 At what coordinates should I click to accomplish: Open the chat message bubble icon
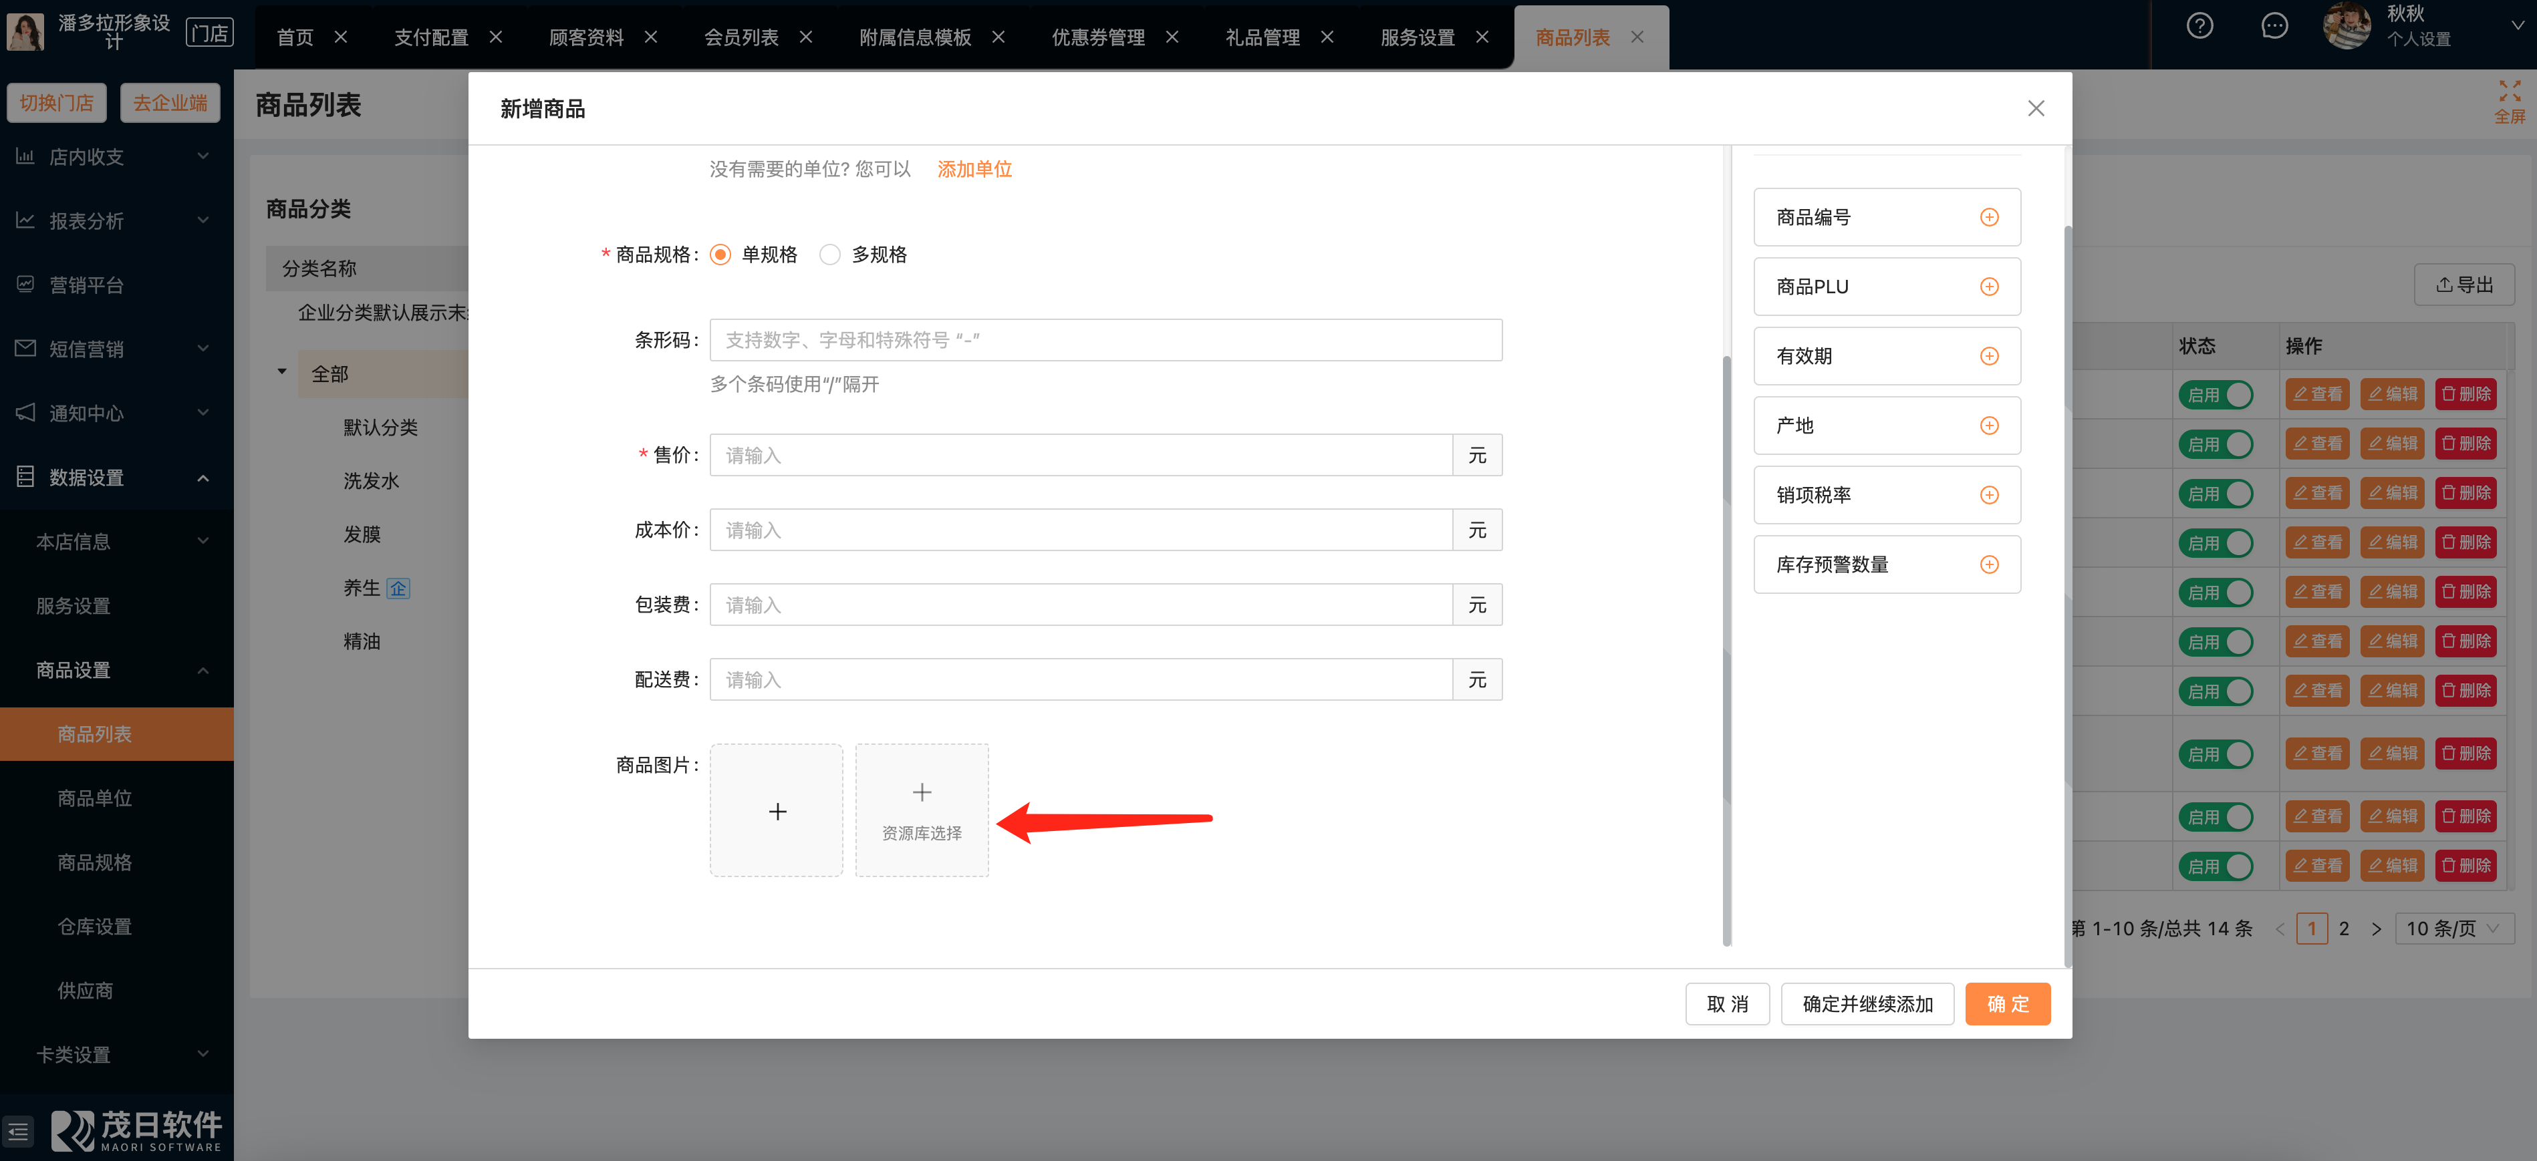pyautogui.click(x=2274, y=25)
